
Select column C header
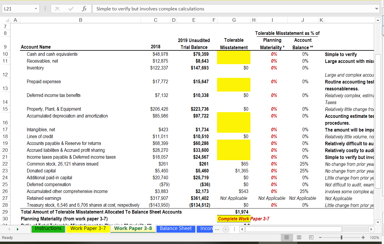156,20
